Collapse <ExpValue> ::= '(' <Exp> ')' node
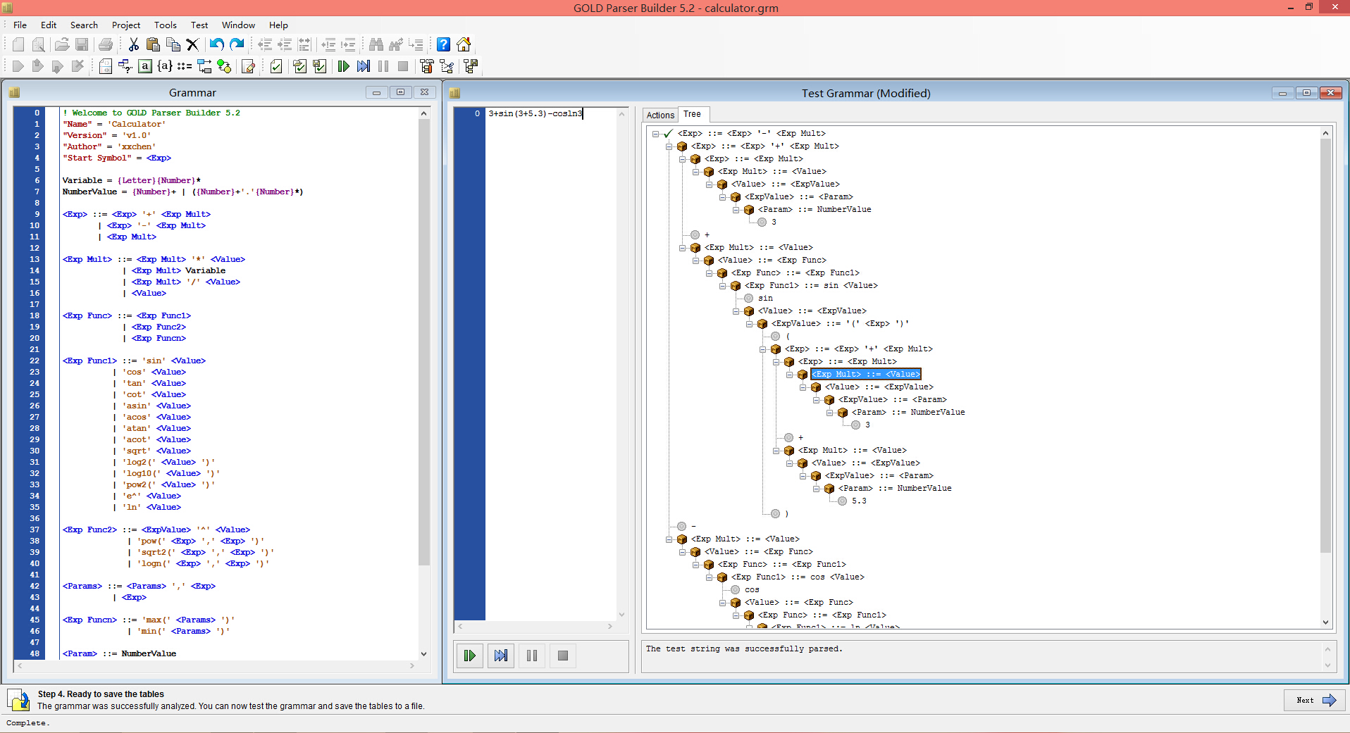1350x733 pixels. [749, 324]
